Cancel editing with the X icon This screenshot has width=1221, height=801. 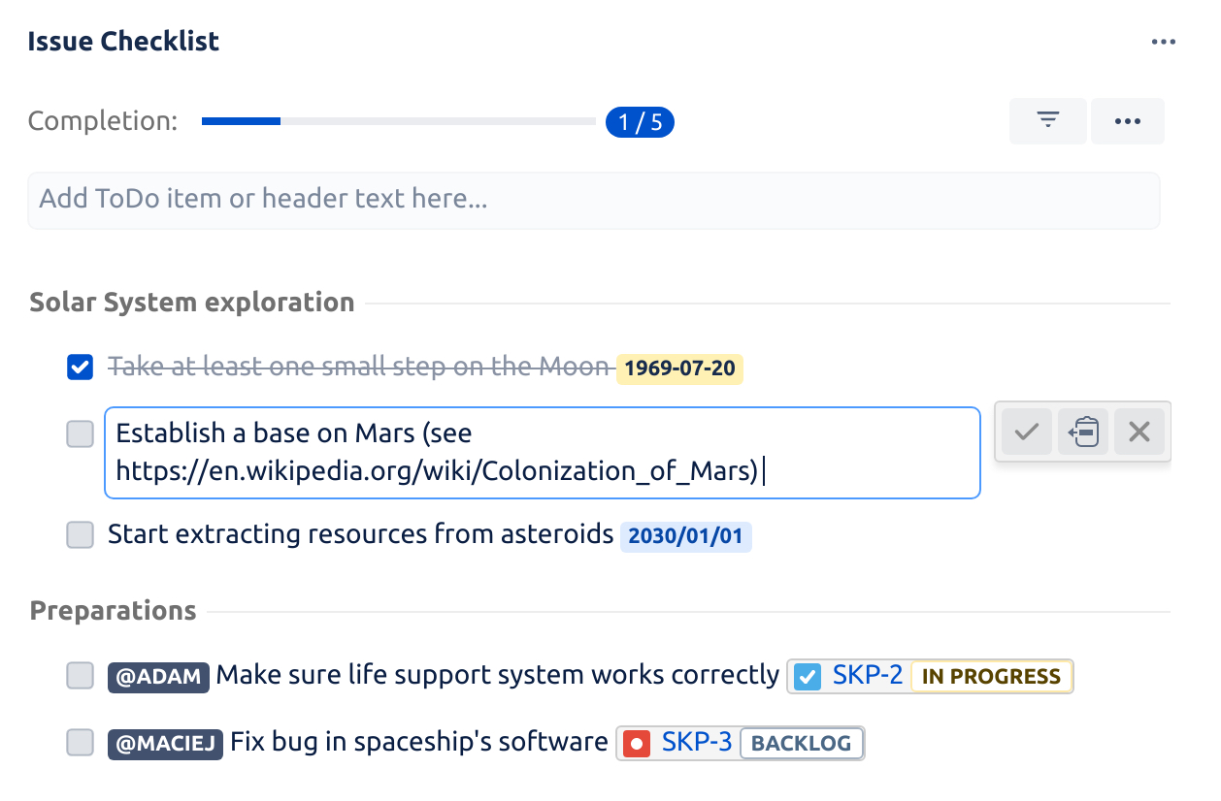click(1138, 432)
